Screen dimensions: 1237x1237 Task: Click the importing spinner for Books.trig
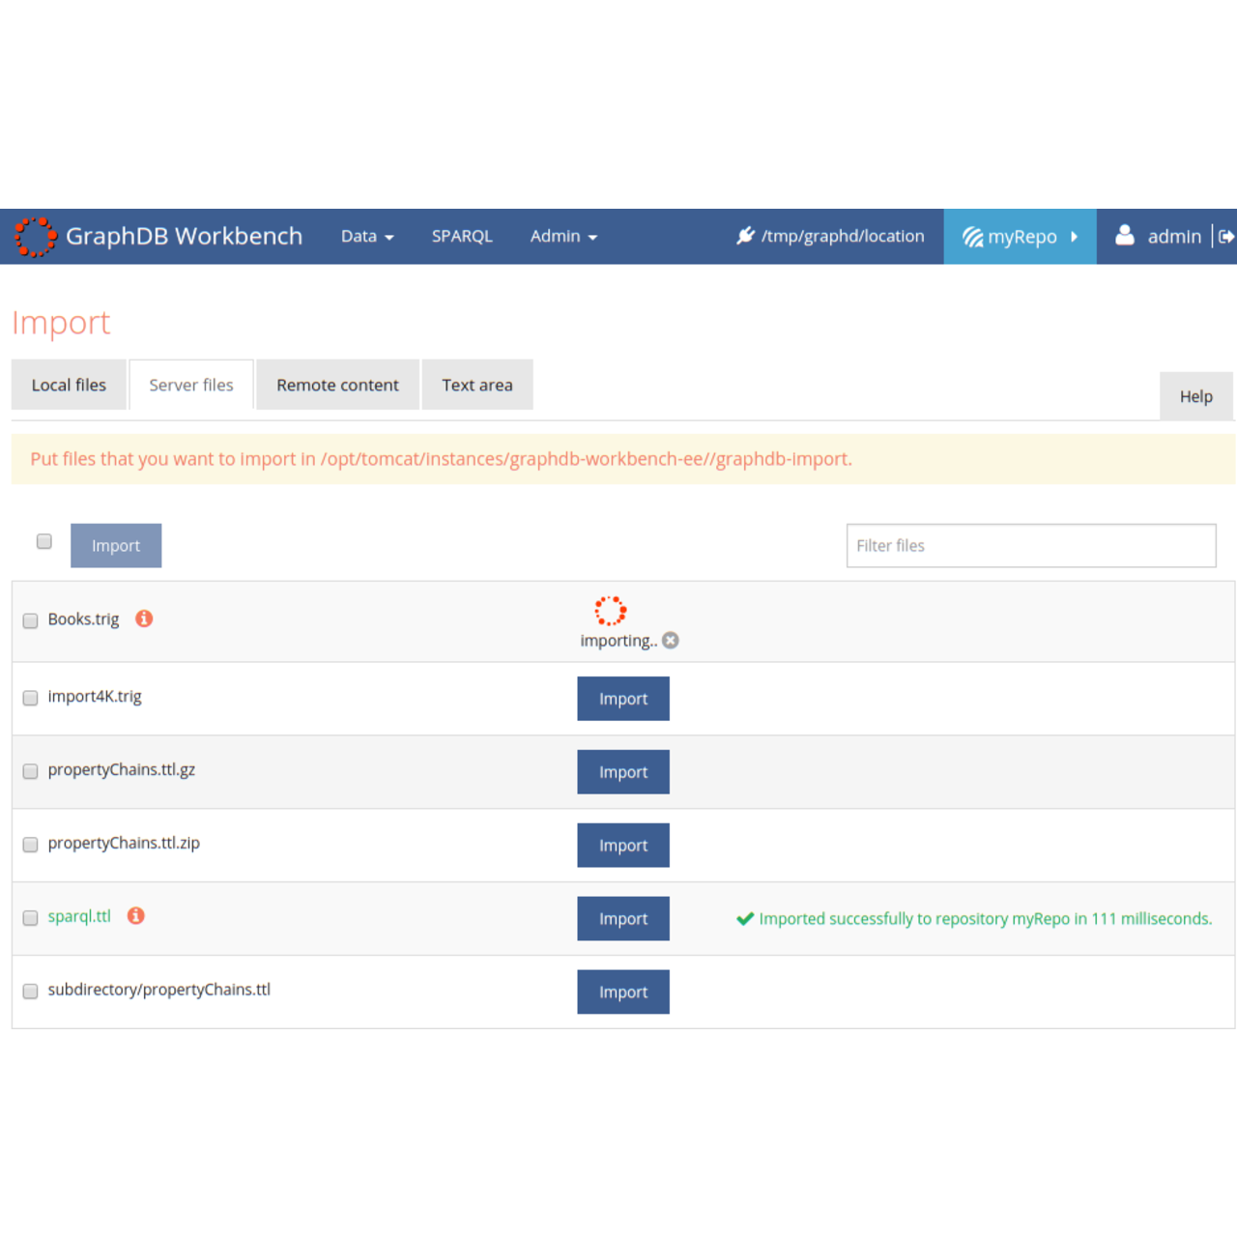610,610
